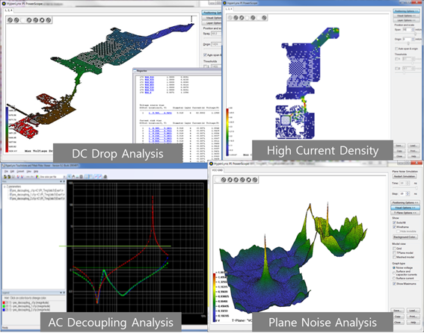
Task: Check the TPlane model option
Action: 394,252
